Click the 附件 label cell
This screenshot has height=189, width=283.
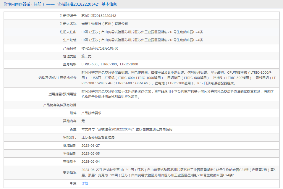coord(41,113)
